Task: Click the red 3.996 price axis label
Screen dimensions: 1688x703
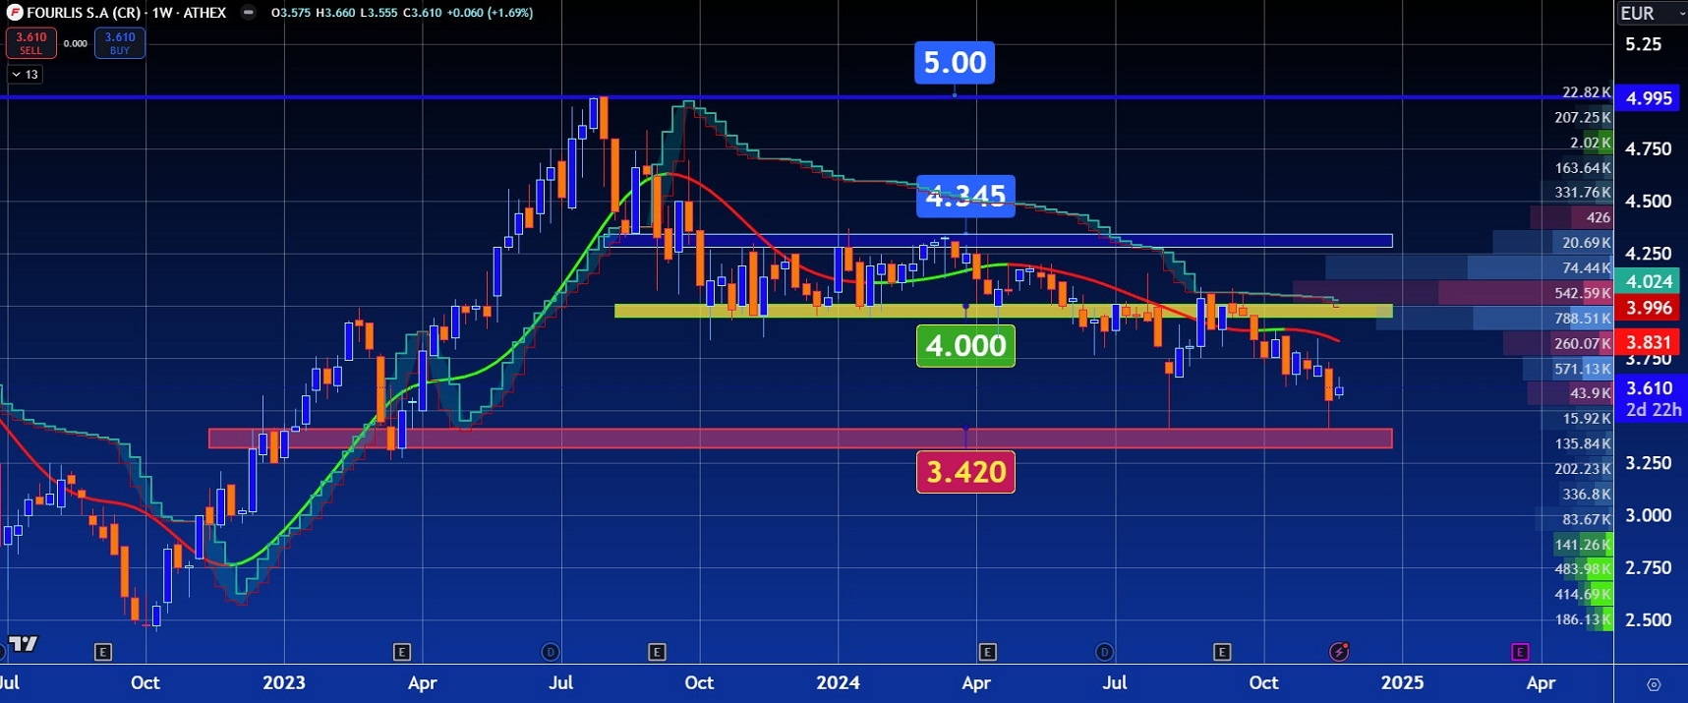Action: (x=1650, y=308)
